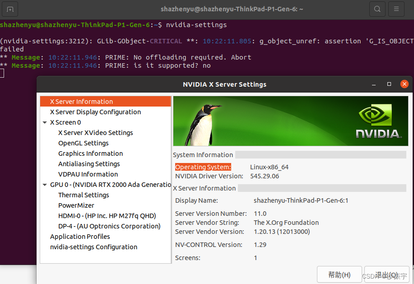Open PowerMizer page
The width and height of the screenshot is (414, 284).
point(76,205)
